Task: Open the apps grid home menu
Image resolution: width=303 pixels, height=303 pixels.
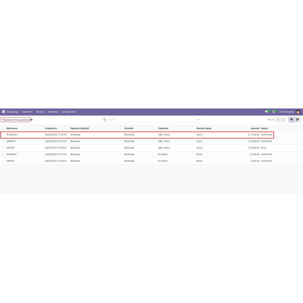Action: (4, 112)
